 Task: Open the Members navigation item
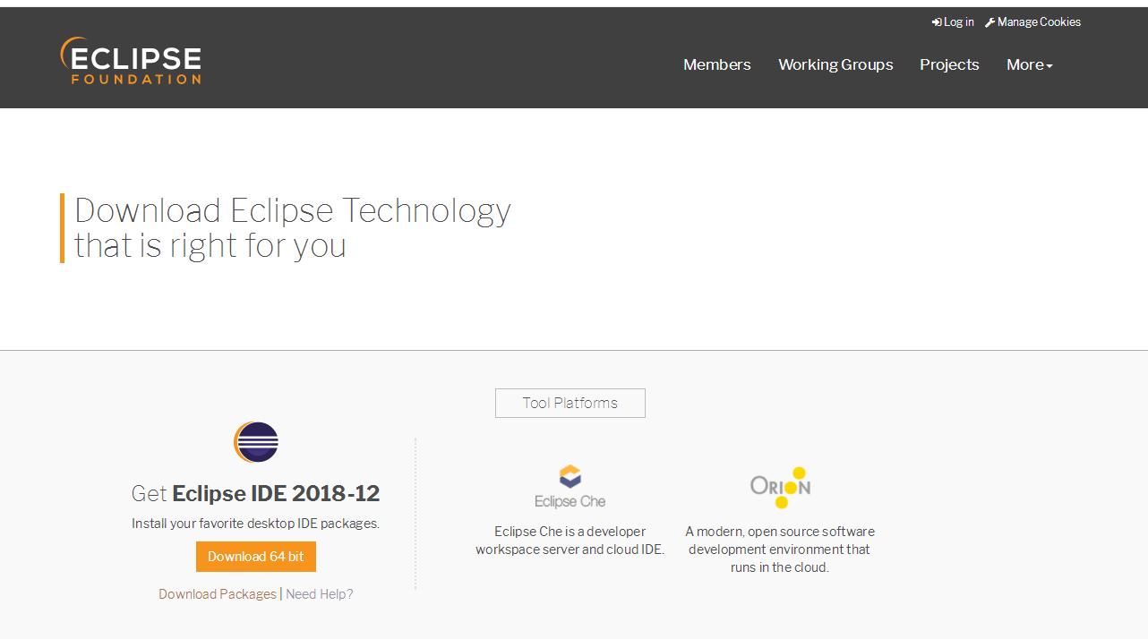pos(716,64)
